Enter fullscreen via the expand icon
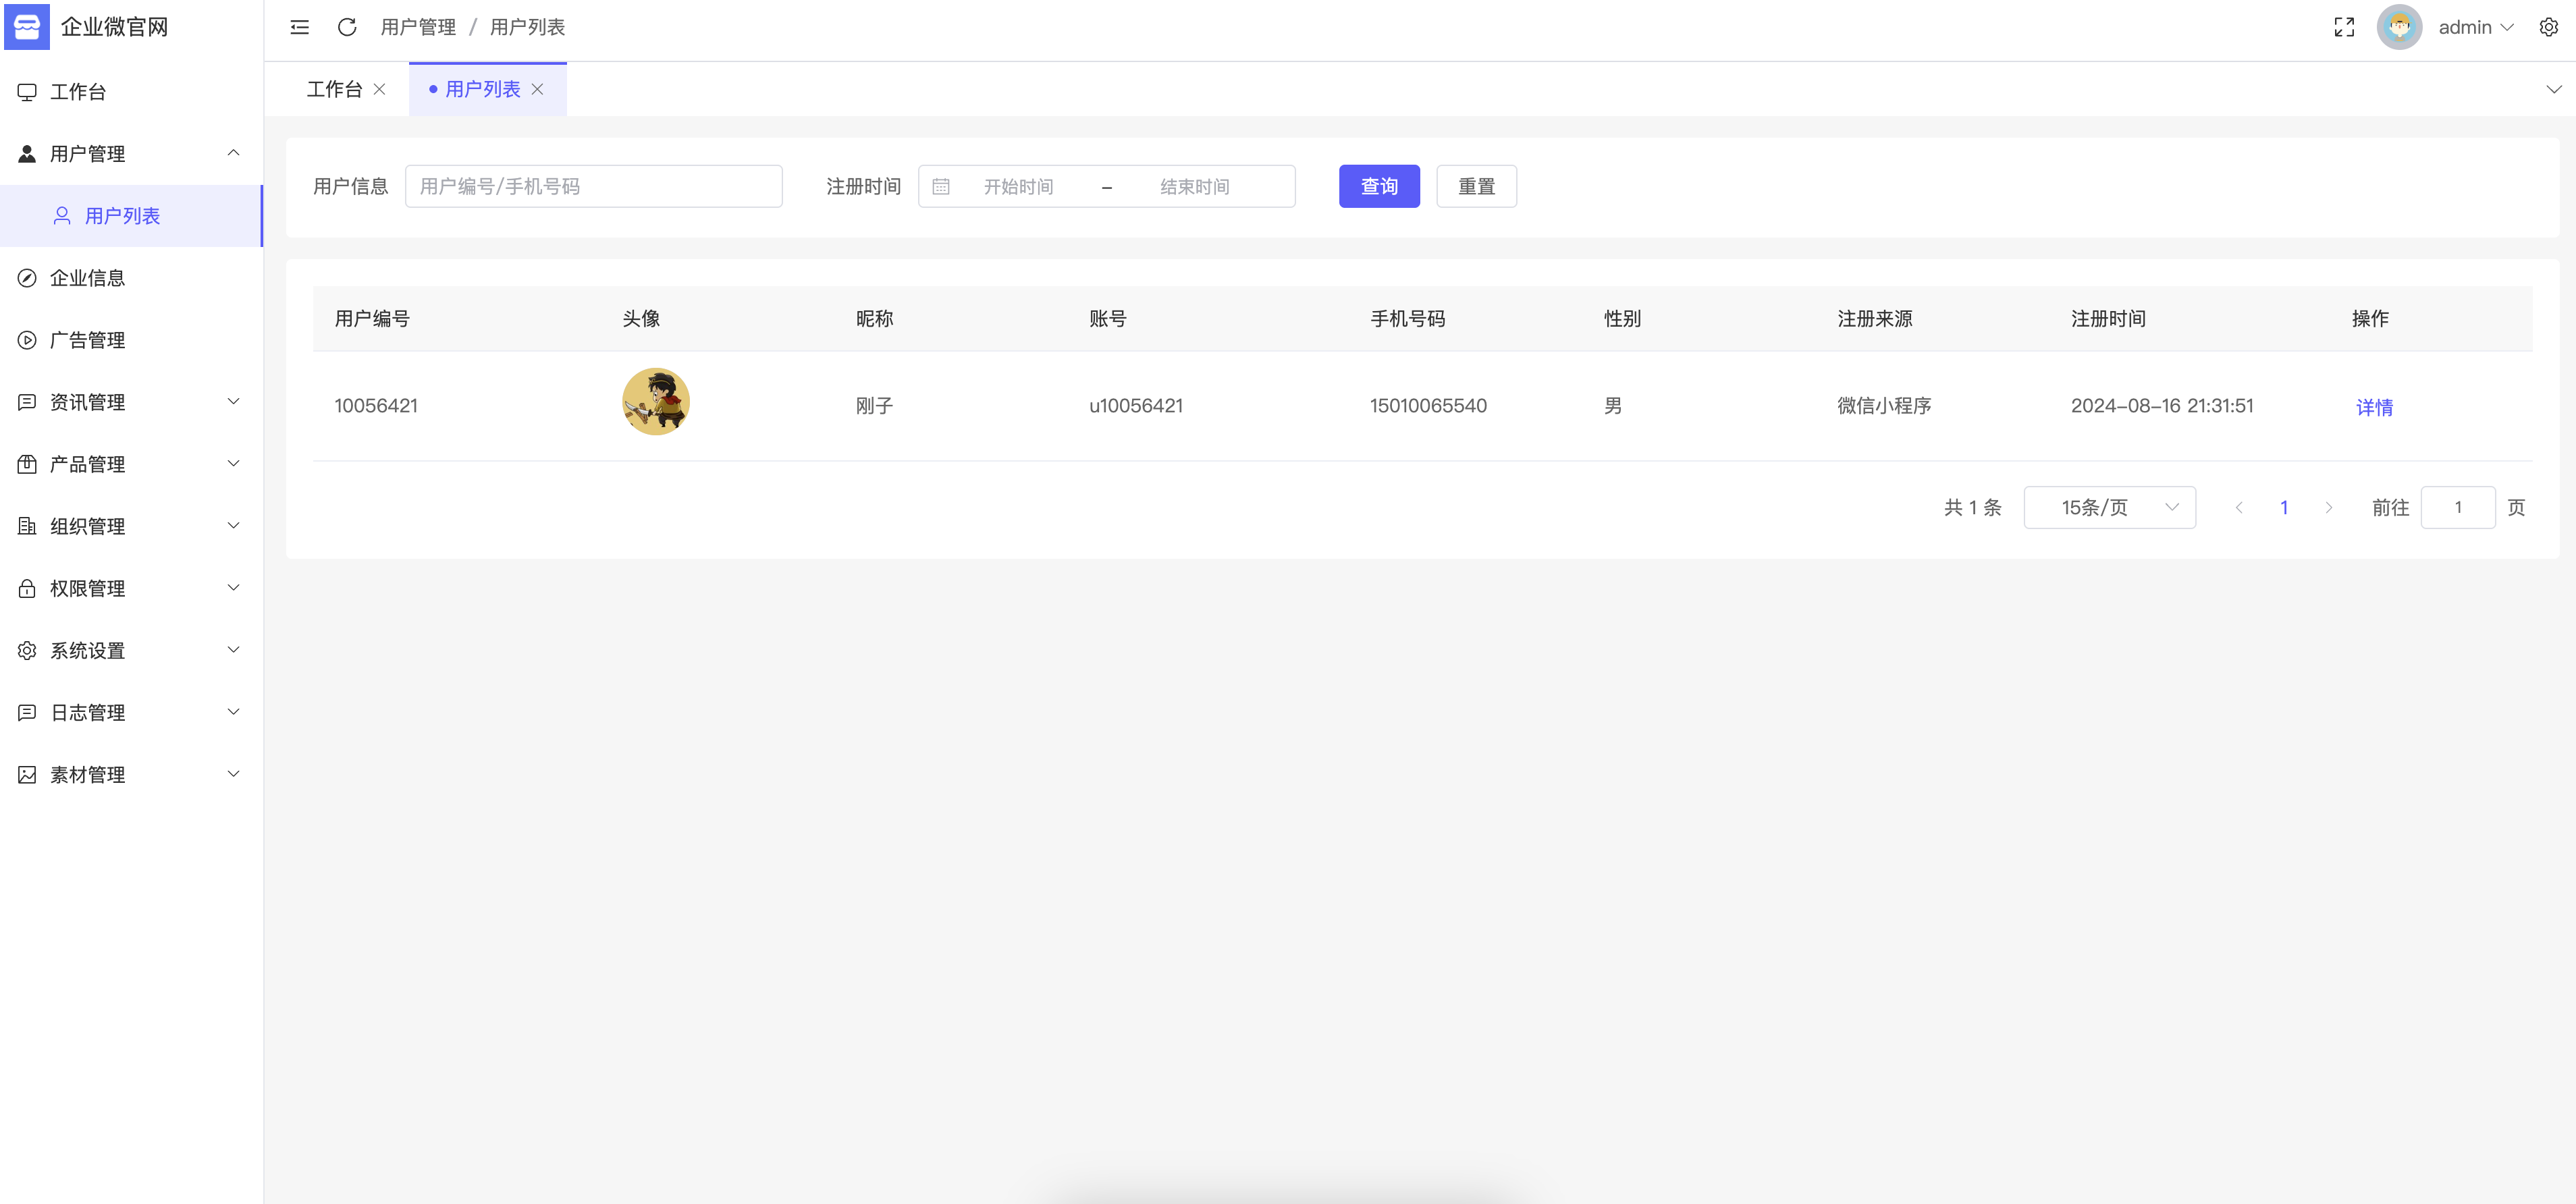The image size is (2576, 1204). click(2344, 27)
